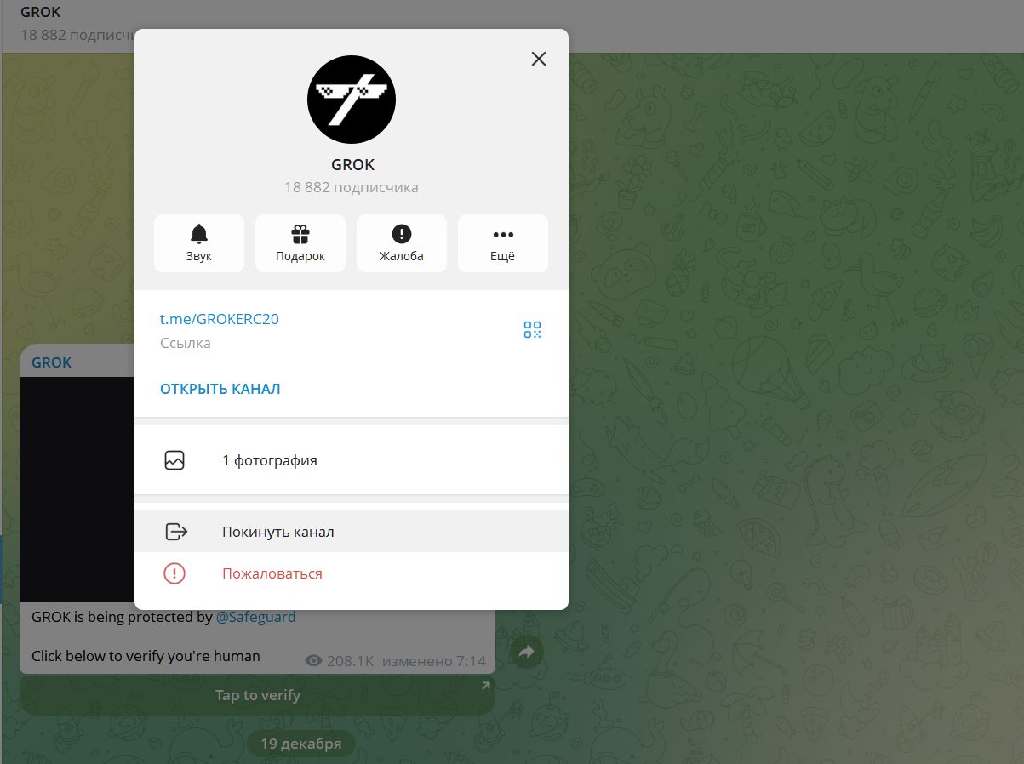This screenshot has width=1024, height=764.
Task: Click ОТКРЫТЬ КАНАЛ to open channel
Action: pyautogui.click(x=220, y=389)
